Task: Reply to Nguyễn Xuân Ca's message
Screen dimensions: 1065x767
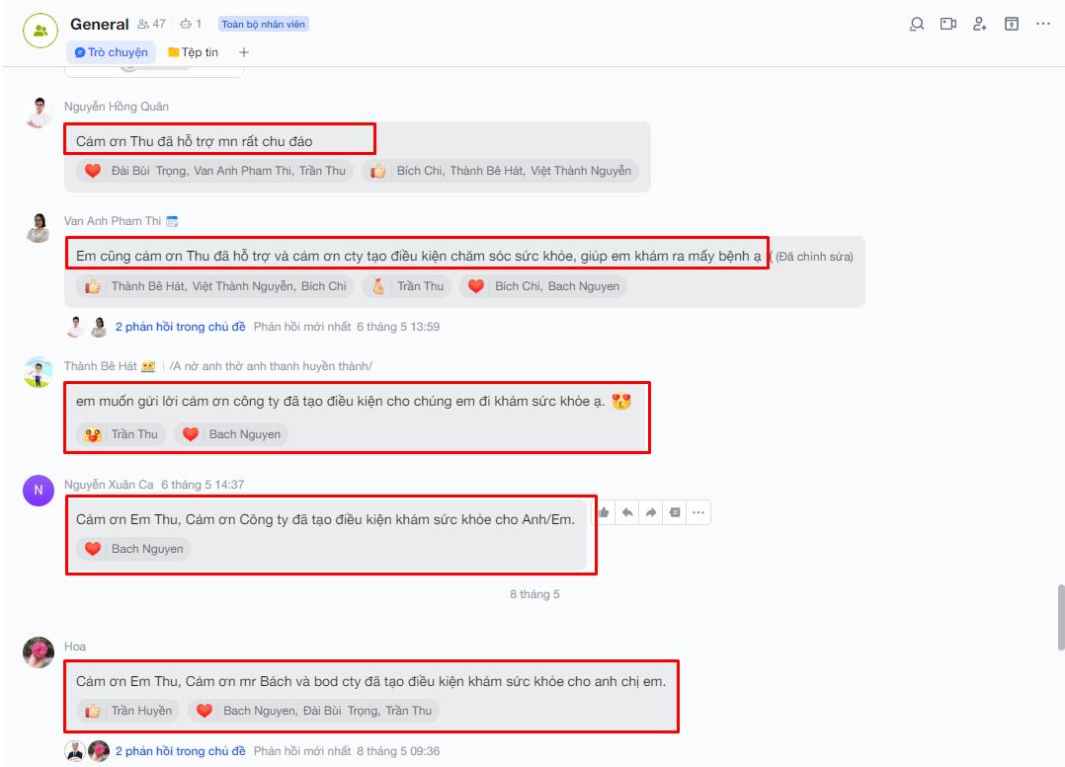Action: tap(627, 512)
